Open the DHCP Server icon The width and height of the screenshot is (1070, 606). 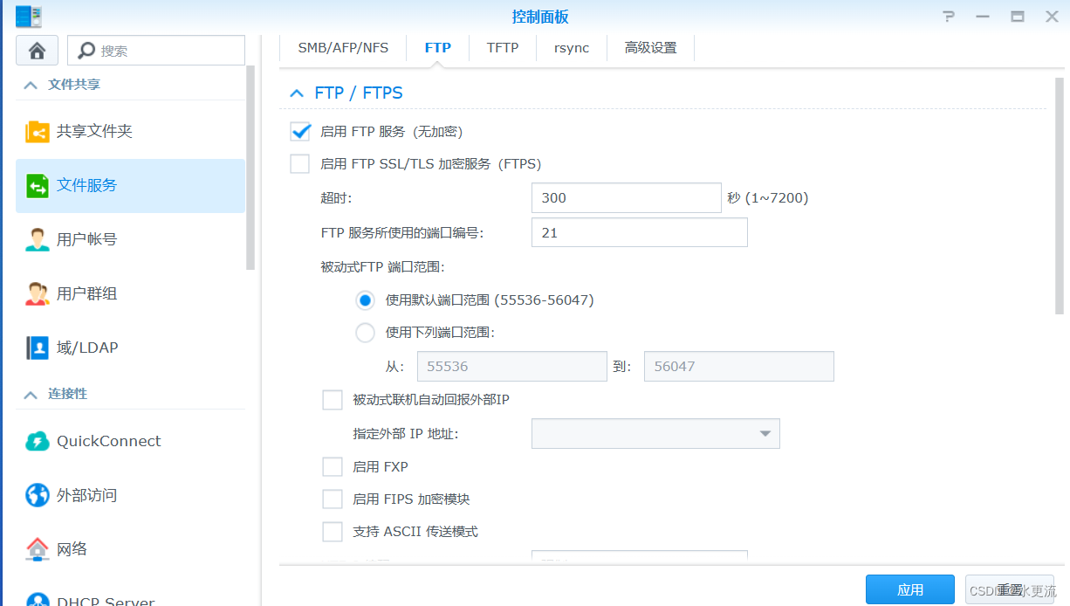tap(38, 600)
